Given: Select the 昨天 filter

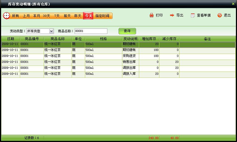Looking at the screenshot, I should pos(78,16).
